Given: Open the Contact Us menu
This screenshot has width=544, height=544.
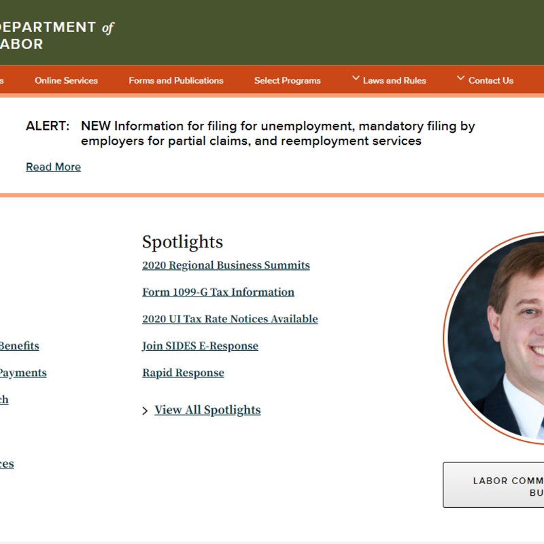Looking at the screenshot, I should (491, 80).
